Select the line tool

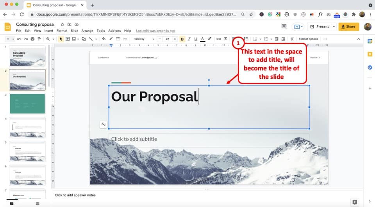91,39
